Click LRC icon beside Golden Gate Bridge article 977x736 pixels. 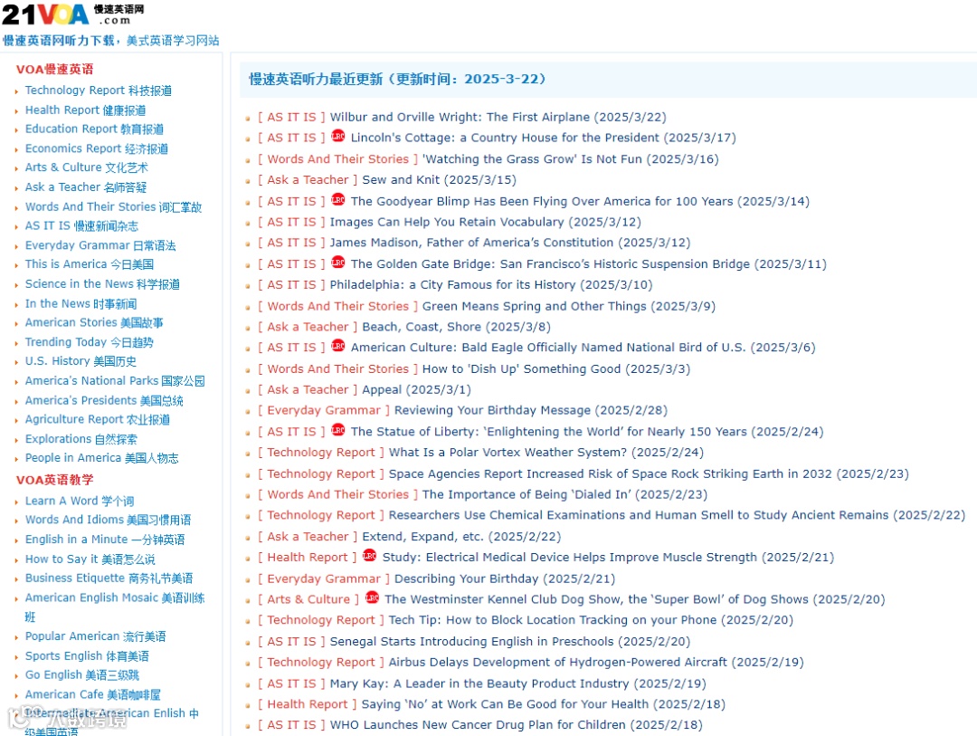337,263
